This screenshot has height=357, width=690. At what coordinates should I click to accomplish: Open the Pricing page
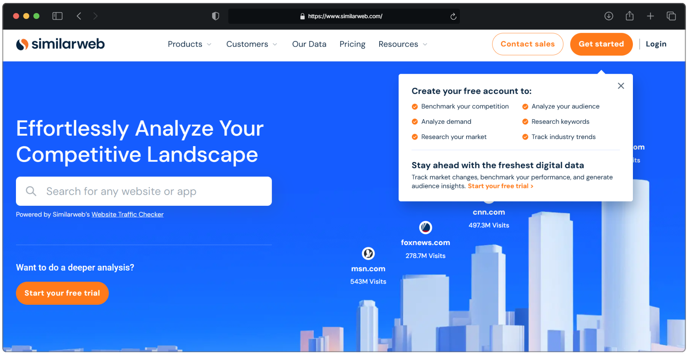353,44
